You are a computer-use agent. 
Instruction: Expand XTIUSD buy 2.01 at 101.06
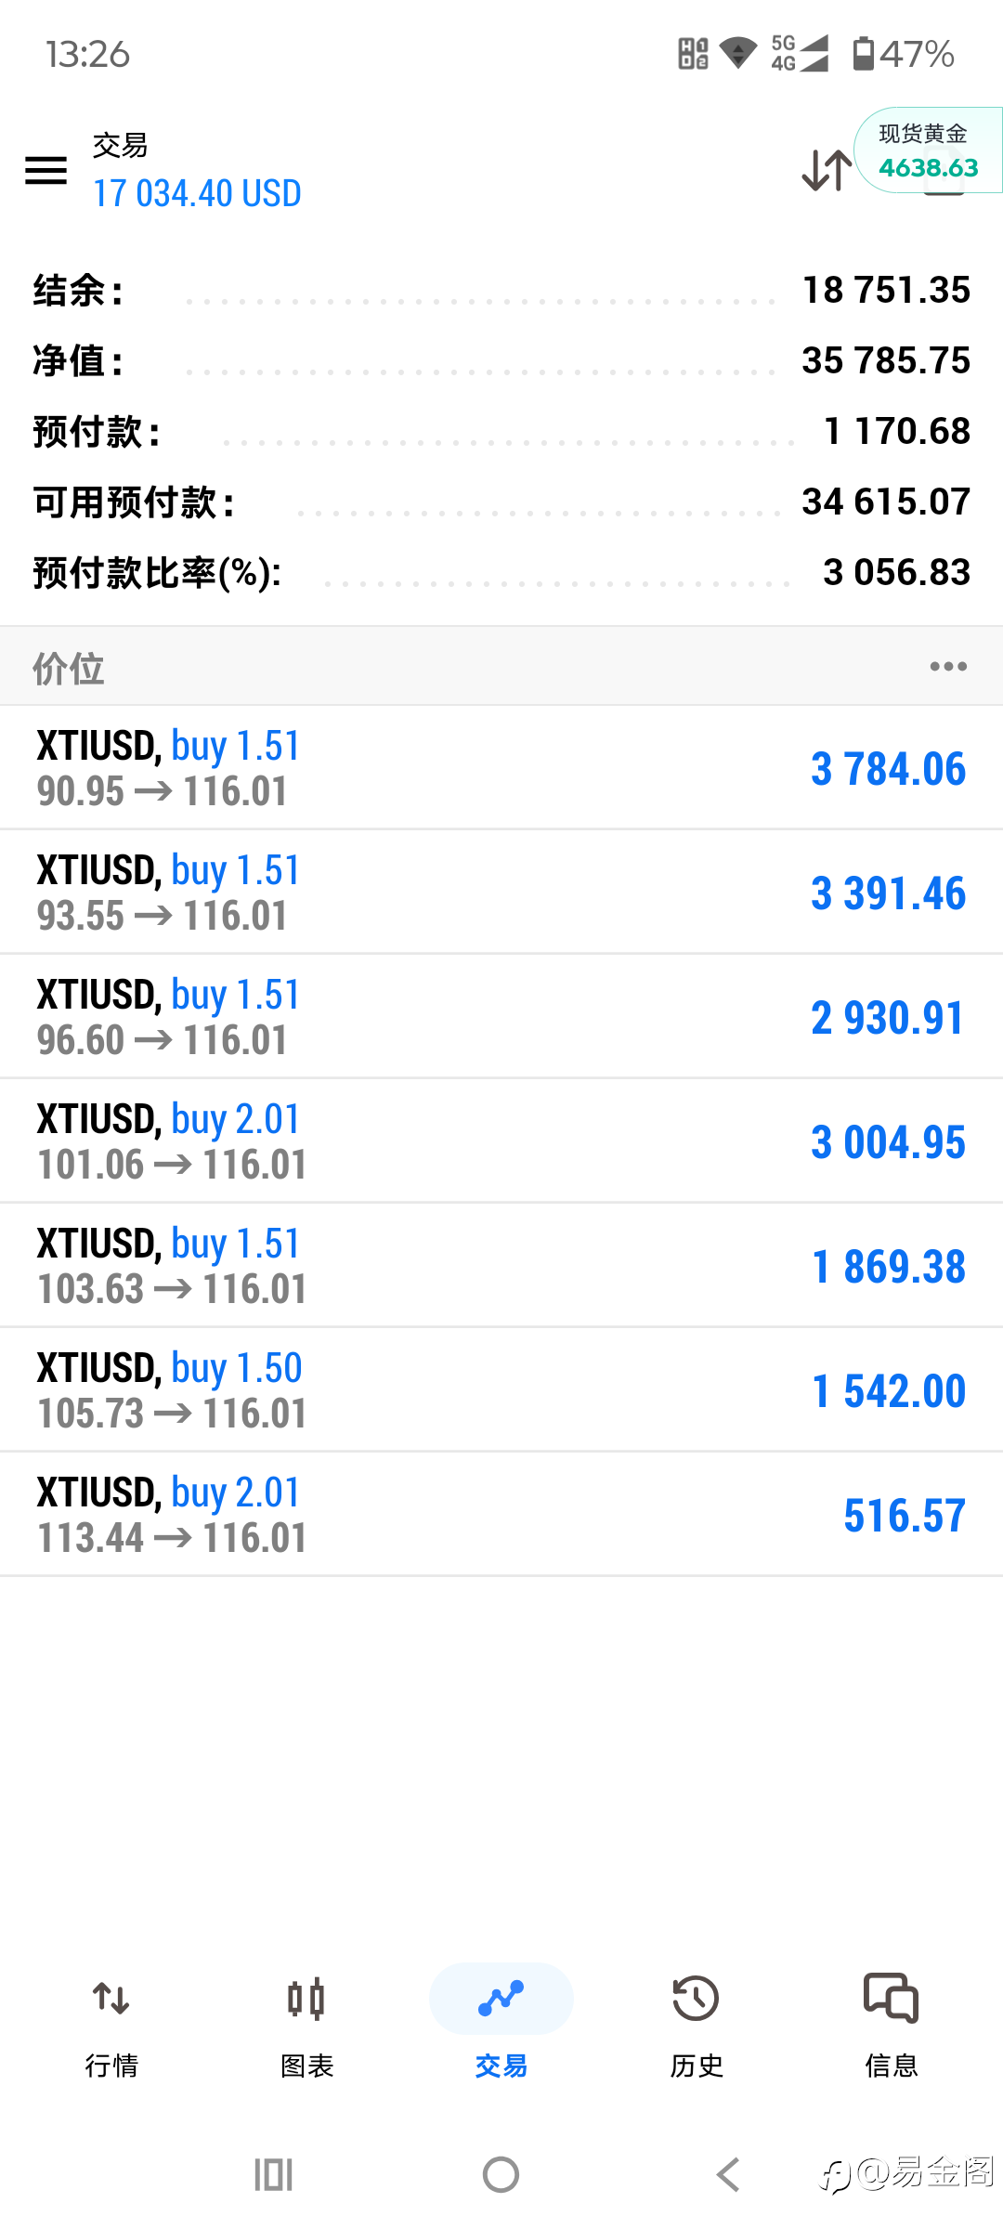pos(501,1141)
